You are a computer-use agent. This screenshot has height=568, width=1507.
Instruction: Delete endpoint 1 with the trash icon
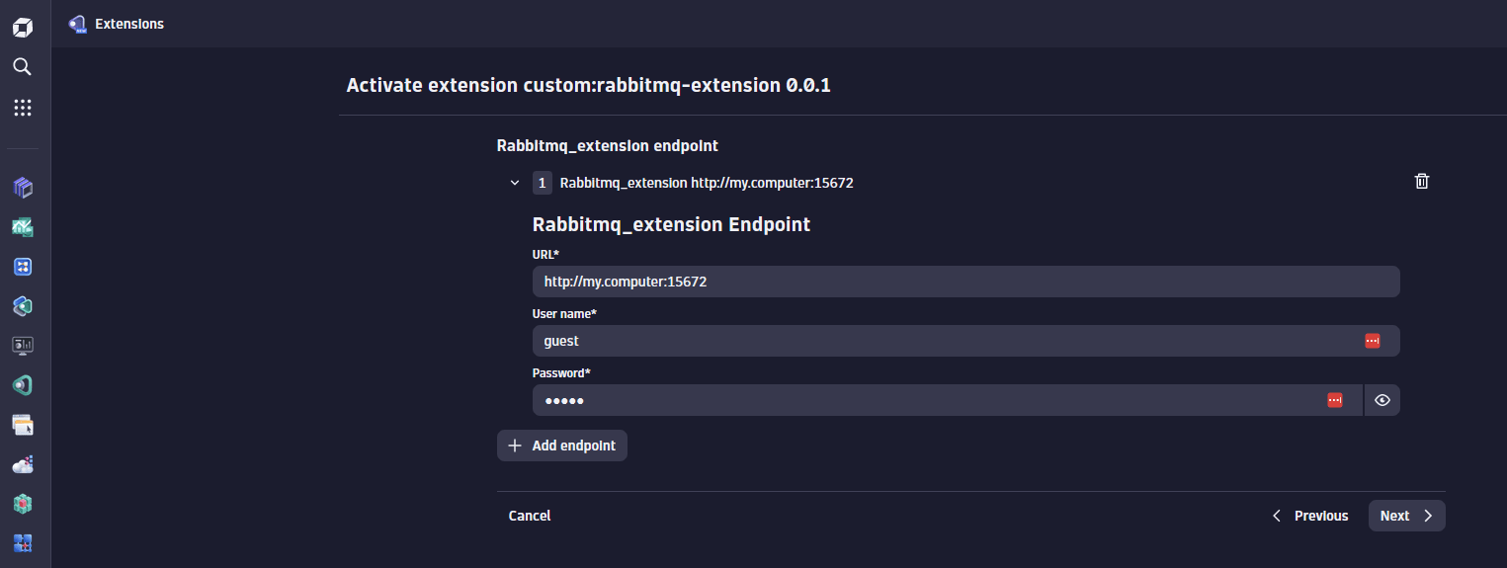point(1422,181)
